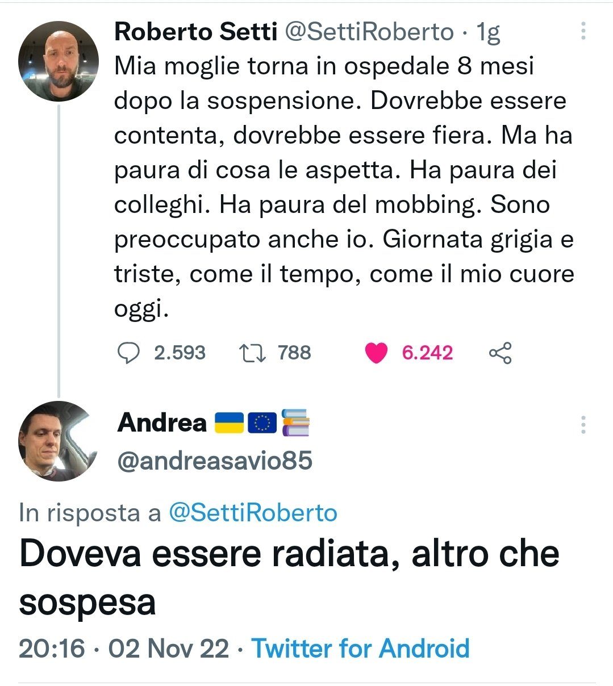This screenshot has height=686, width=613.
Task: Open Andrea's profile picture
Action: click(59, 441)
